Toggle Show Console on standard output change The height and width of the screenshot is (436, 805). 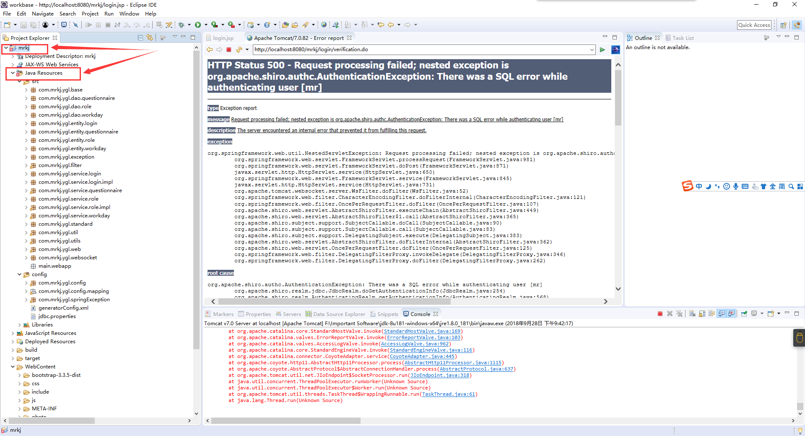722,314
